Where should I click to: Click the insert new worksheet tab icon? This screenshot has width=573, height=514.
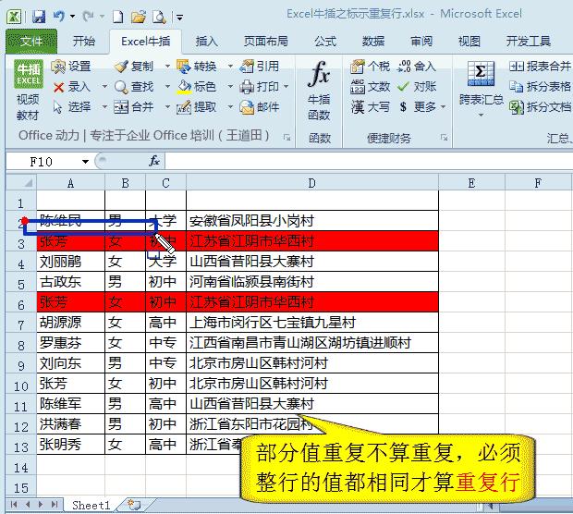(x=134, y=505)
